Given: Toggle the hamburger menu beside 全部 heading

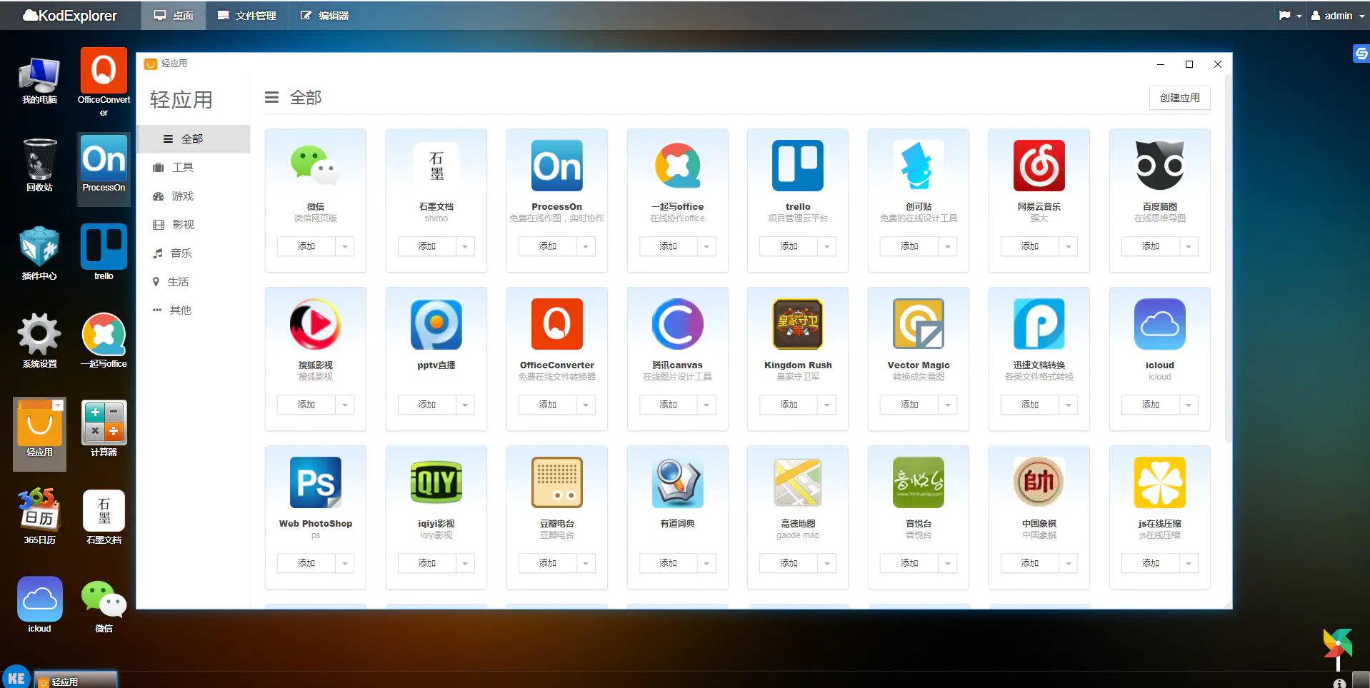Looking at the screenshot, I should [271, 97].
